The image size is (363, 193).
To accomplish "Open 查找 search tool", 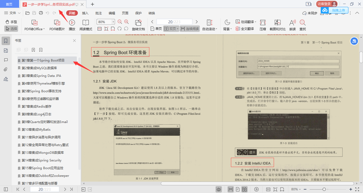I will pyautogui.click(x=302, y=25).
